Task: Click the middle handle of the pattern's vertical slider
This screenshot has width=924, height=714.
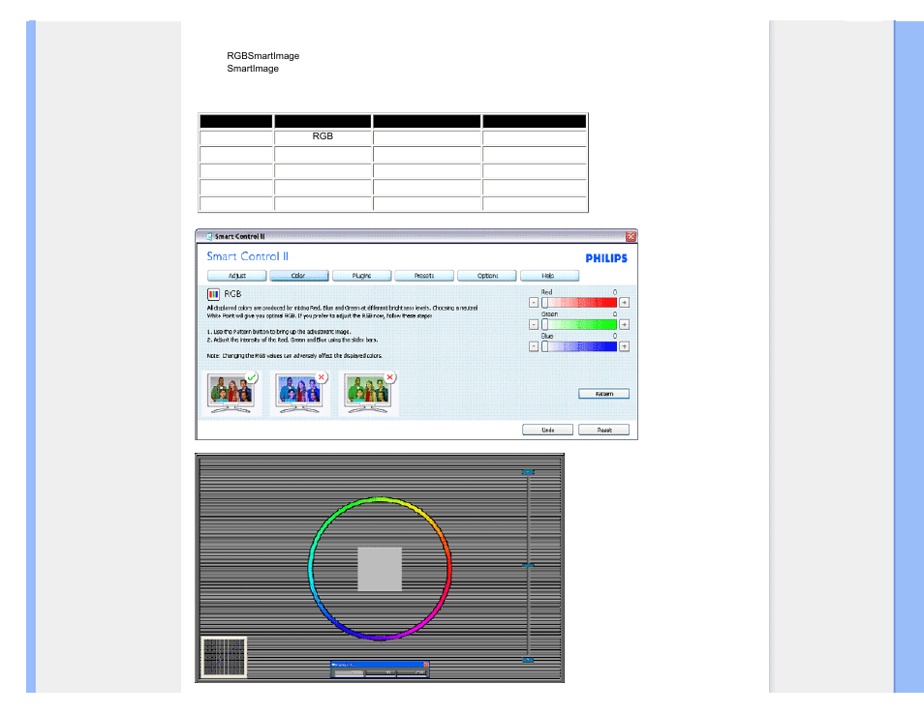Action: pyautogui.click(x=528, y=566)
